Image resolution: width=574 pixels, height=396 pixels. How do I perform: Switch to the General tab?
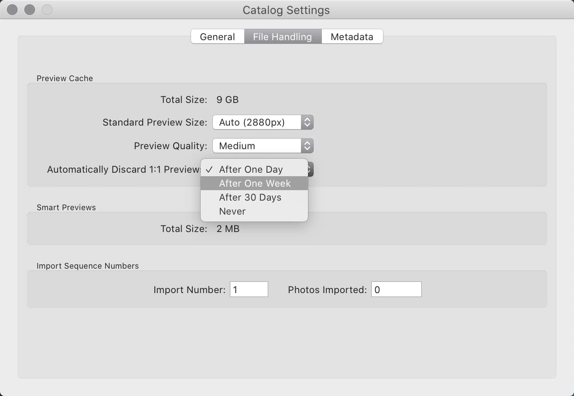coord(217,37)
